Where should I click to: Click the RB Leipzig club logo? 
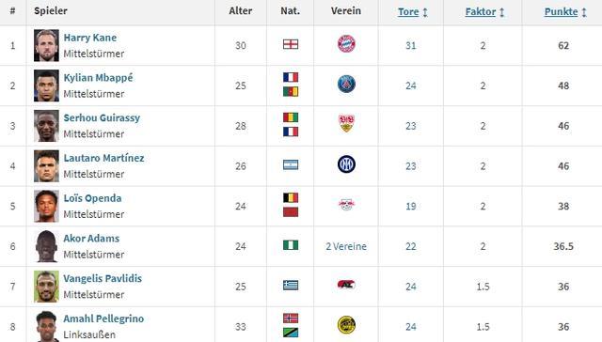[x=346, y=205]
